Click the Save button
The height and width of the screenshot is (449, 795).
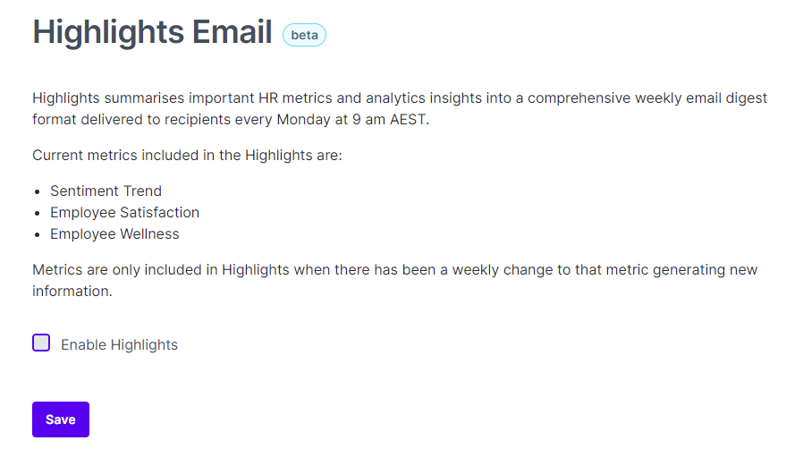[x=61, y=419]
